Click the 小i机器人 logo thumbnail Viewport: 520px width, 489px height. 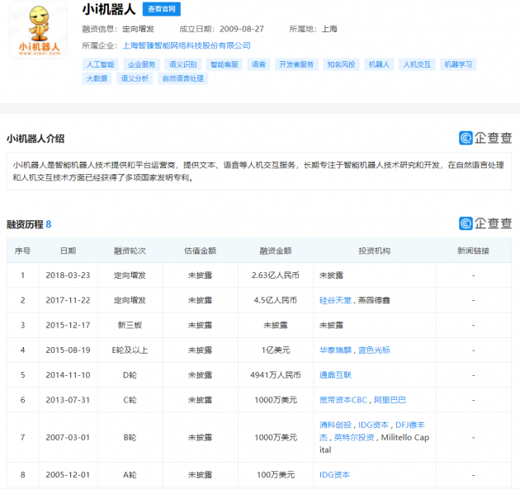39,31
